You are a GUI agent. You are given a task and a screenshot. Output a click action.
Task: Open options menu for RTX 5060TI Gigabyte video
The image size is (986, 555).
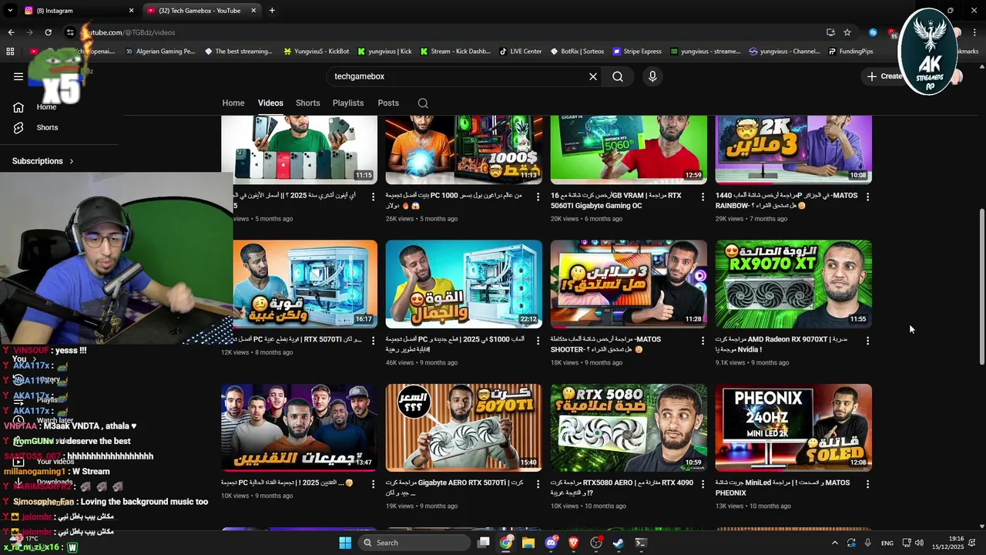(x=703, y=197)
